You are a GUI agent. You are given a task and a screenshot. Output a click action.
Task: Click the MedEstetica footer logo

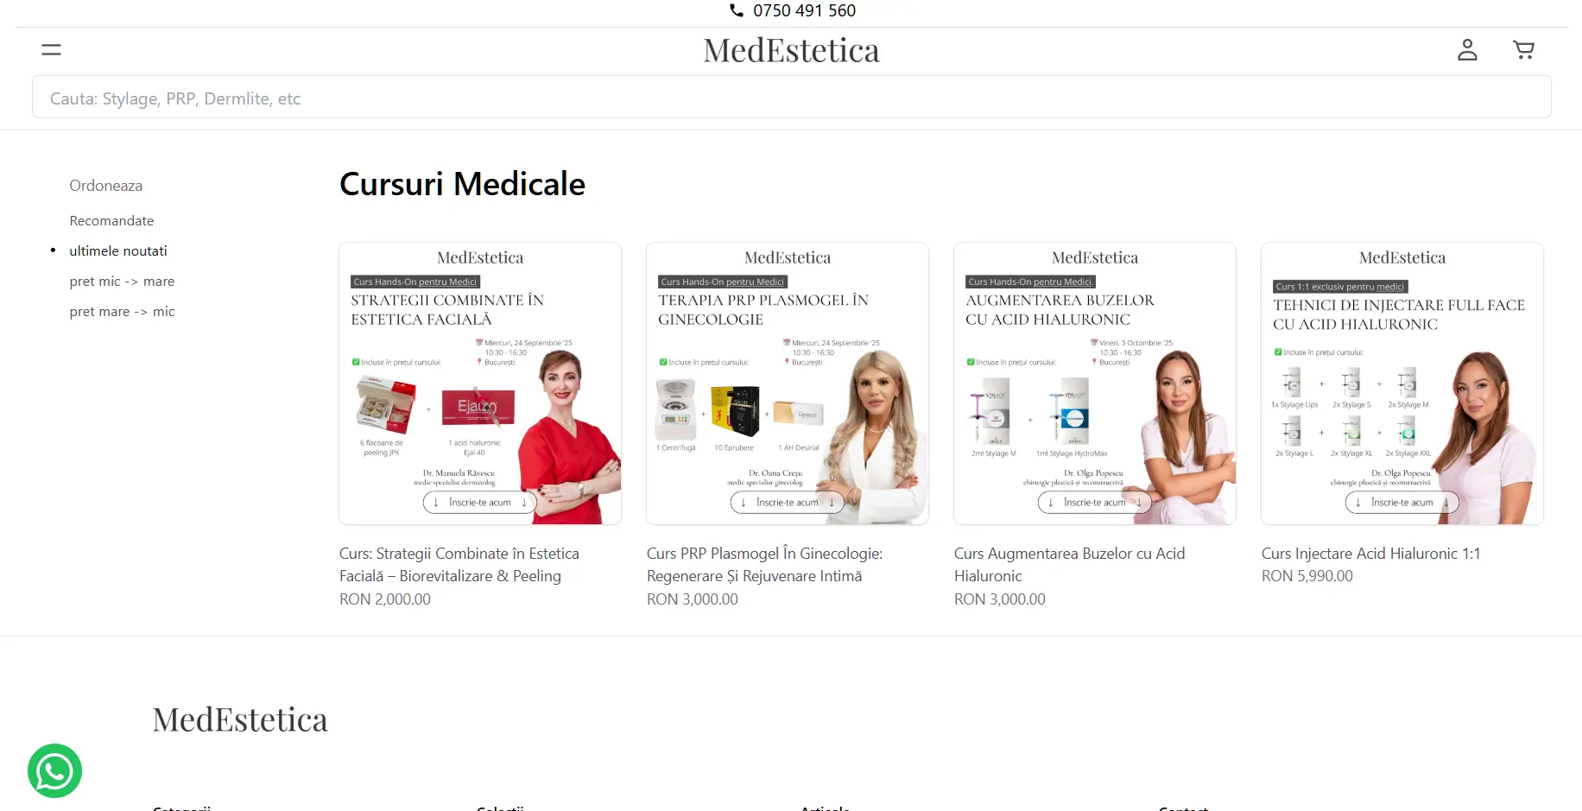(240, 719)
